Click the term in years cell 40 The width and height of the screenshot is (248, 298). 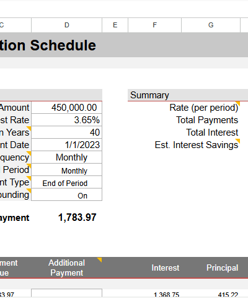click(x=66, y=133)
